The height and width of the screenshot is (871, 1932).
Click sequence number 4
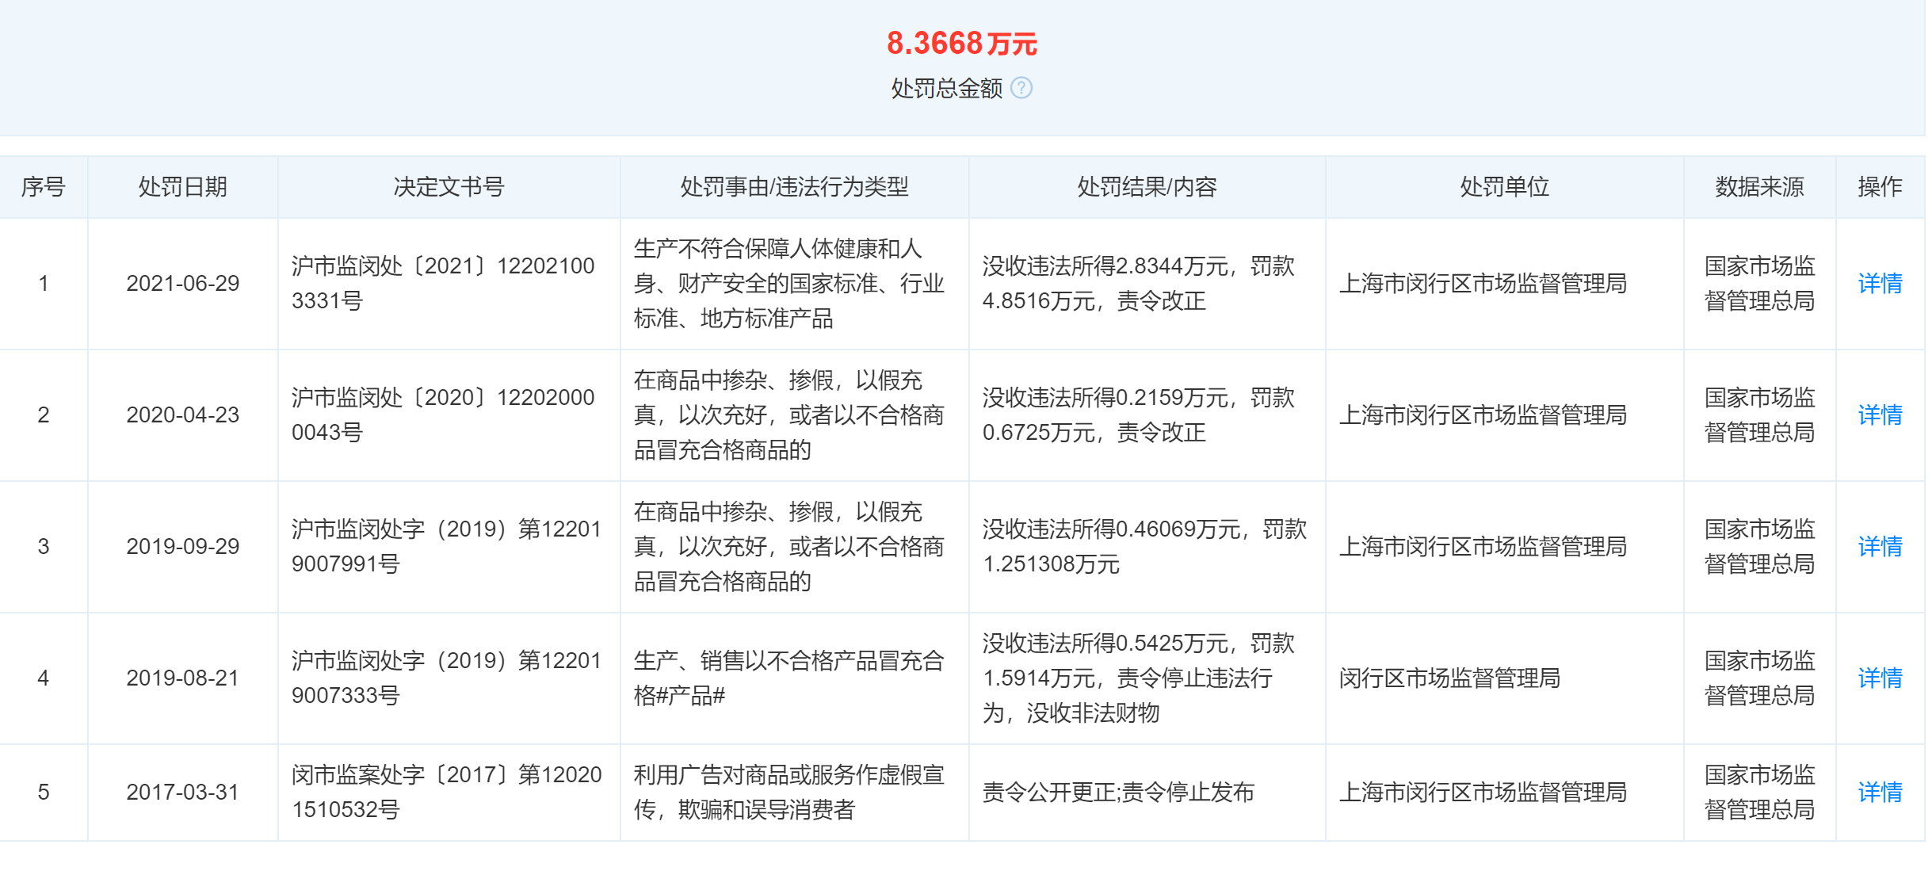point(44,678)
